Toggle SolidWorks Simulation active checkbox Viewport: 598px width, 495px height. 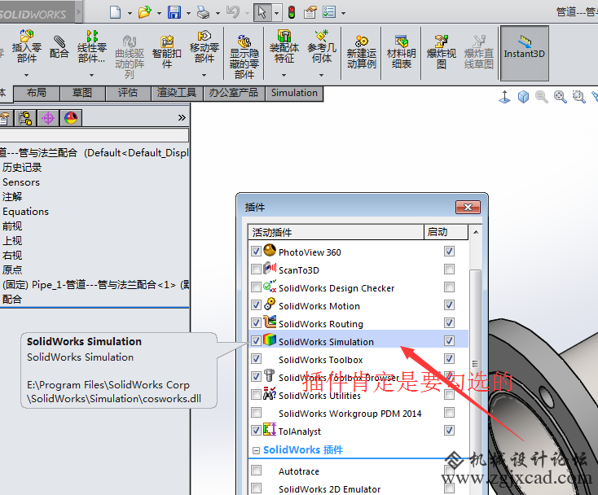pos(256,340)
